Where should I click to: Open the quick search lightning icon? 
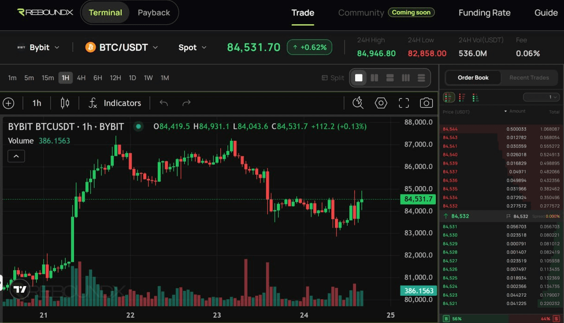(x=358, y=103)
